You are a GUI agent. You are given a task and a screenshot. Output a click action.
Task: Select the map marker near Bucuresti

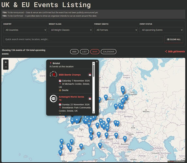(125, 139)
